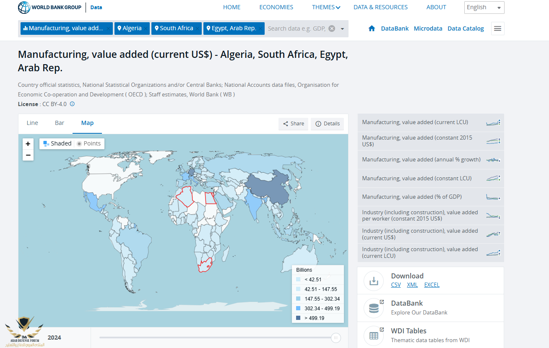Zoom in on the map
Viewport: 549px width, 348px height.
click(28, 144)
